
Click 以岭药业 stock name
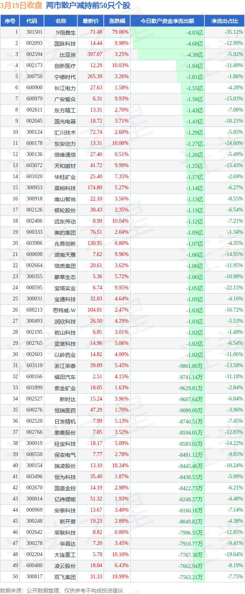65,354
